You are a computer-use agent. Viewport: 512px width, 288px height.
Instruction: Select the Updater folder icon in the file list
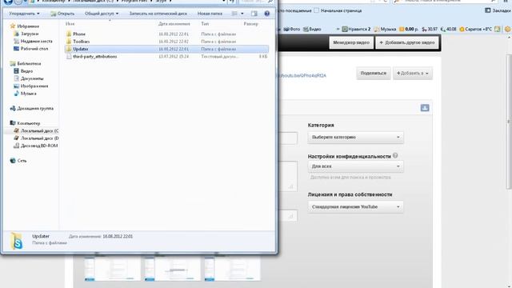69,49
